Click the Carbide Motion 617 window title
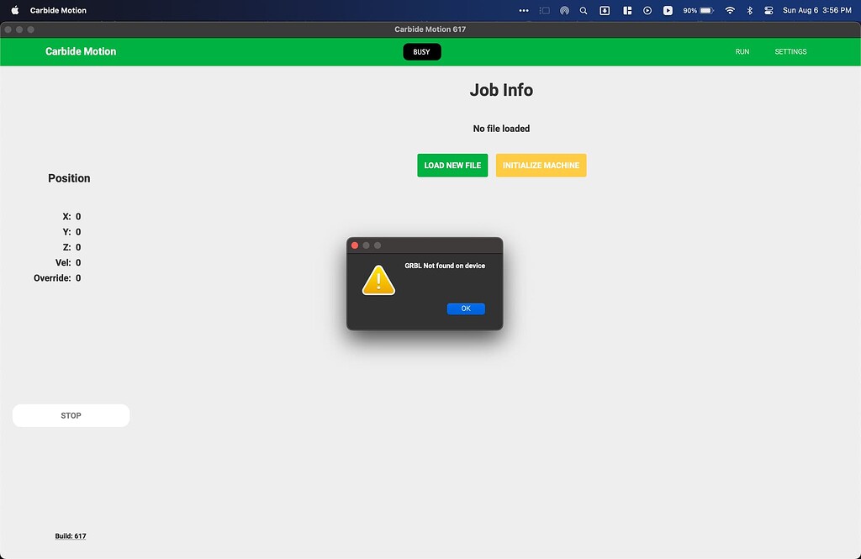 [x=430, y=29]
